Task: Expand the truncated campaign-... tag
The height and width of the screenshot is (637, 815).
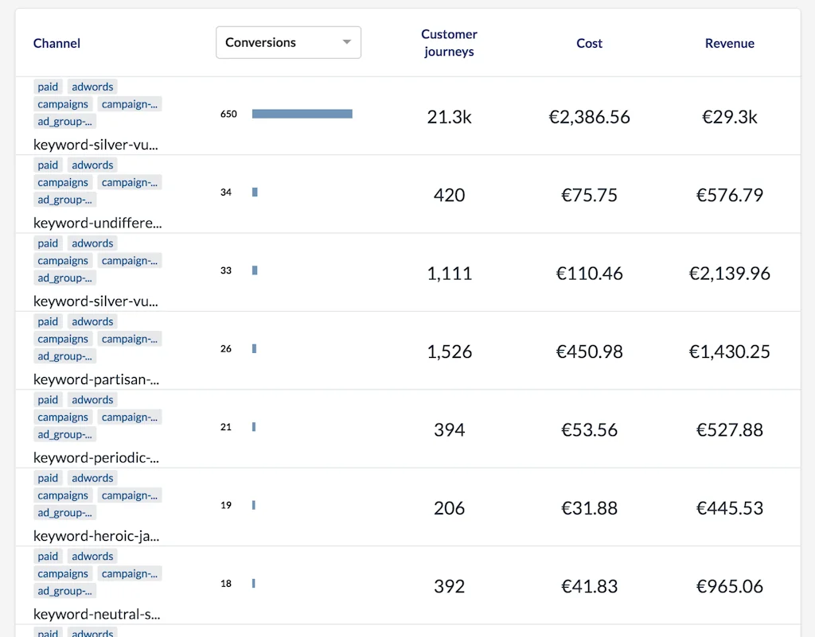Action: (130, 103)
